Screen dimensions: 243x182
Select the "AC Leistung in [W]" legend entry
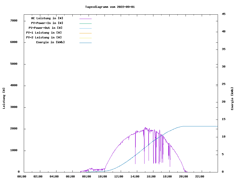coord(47,18)
